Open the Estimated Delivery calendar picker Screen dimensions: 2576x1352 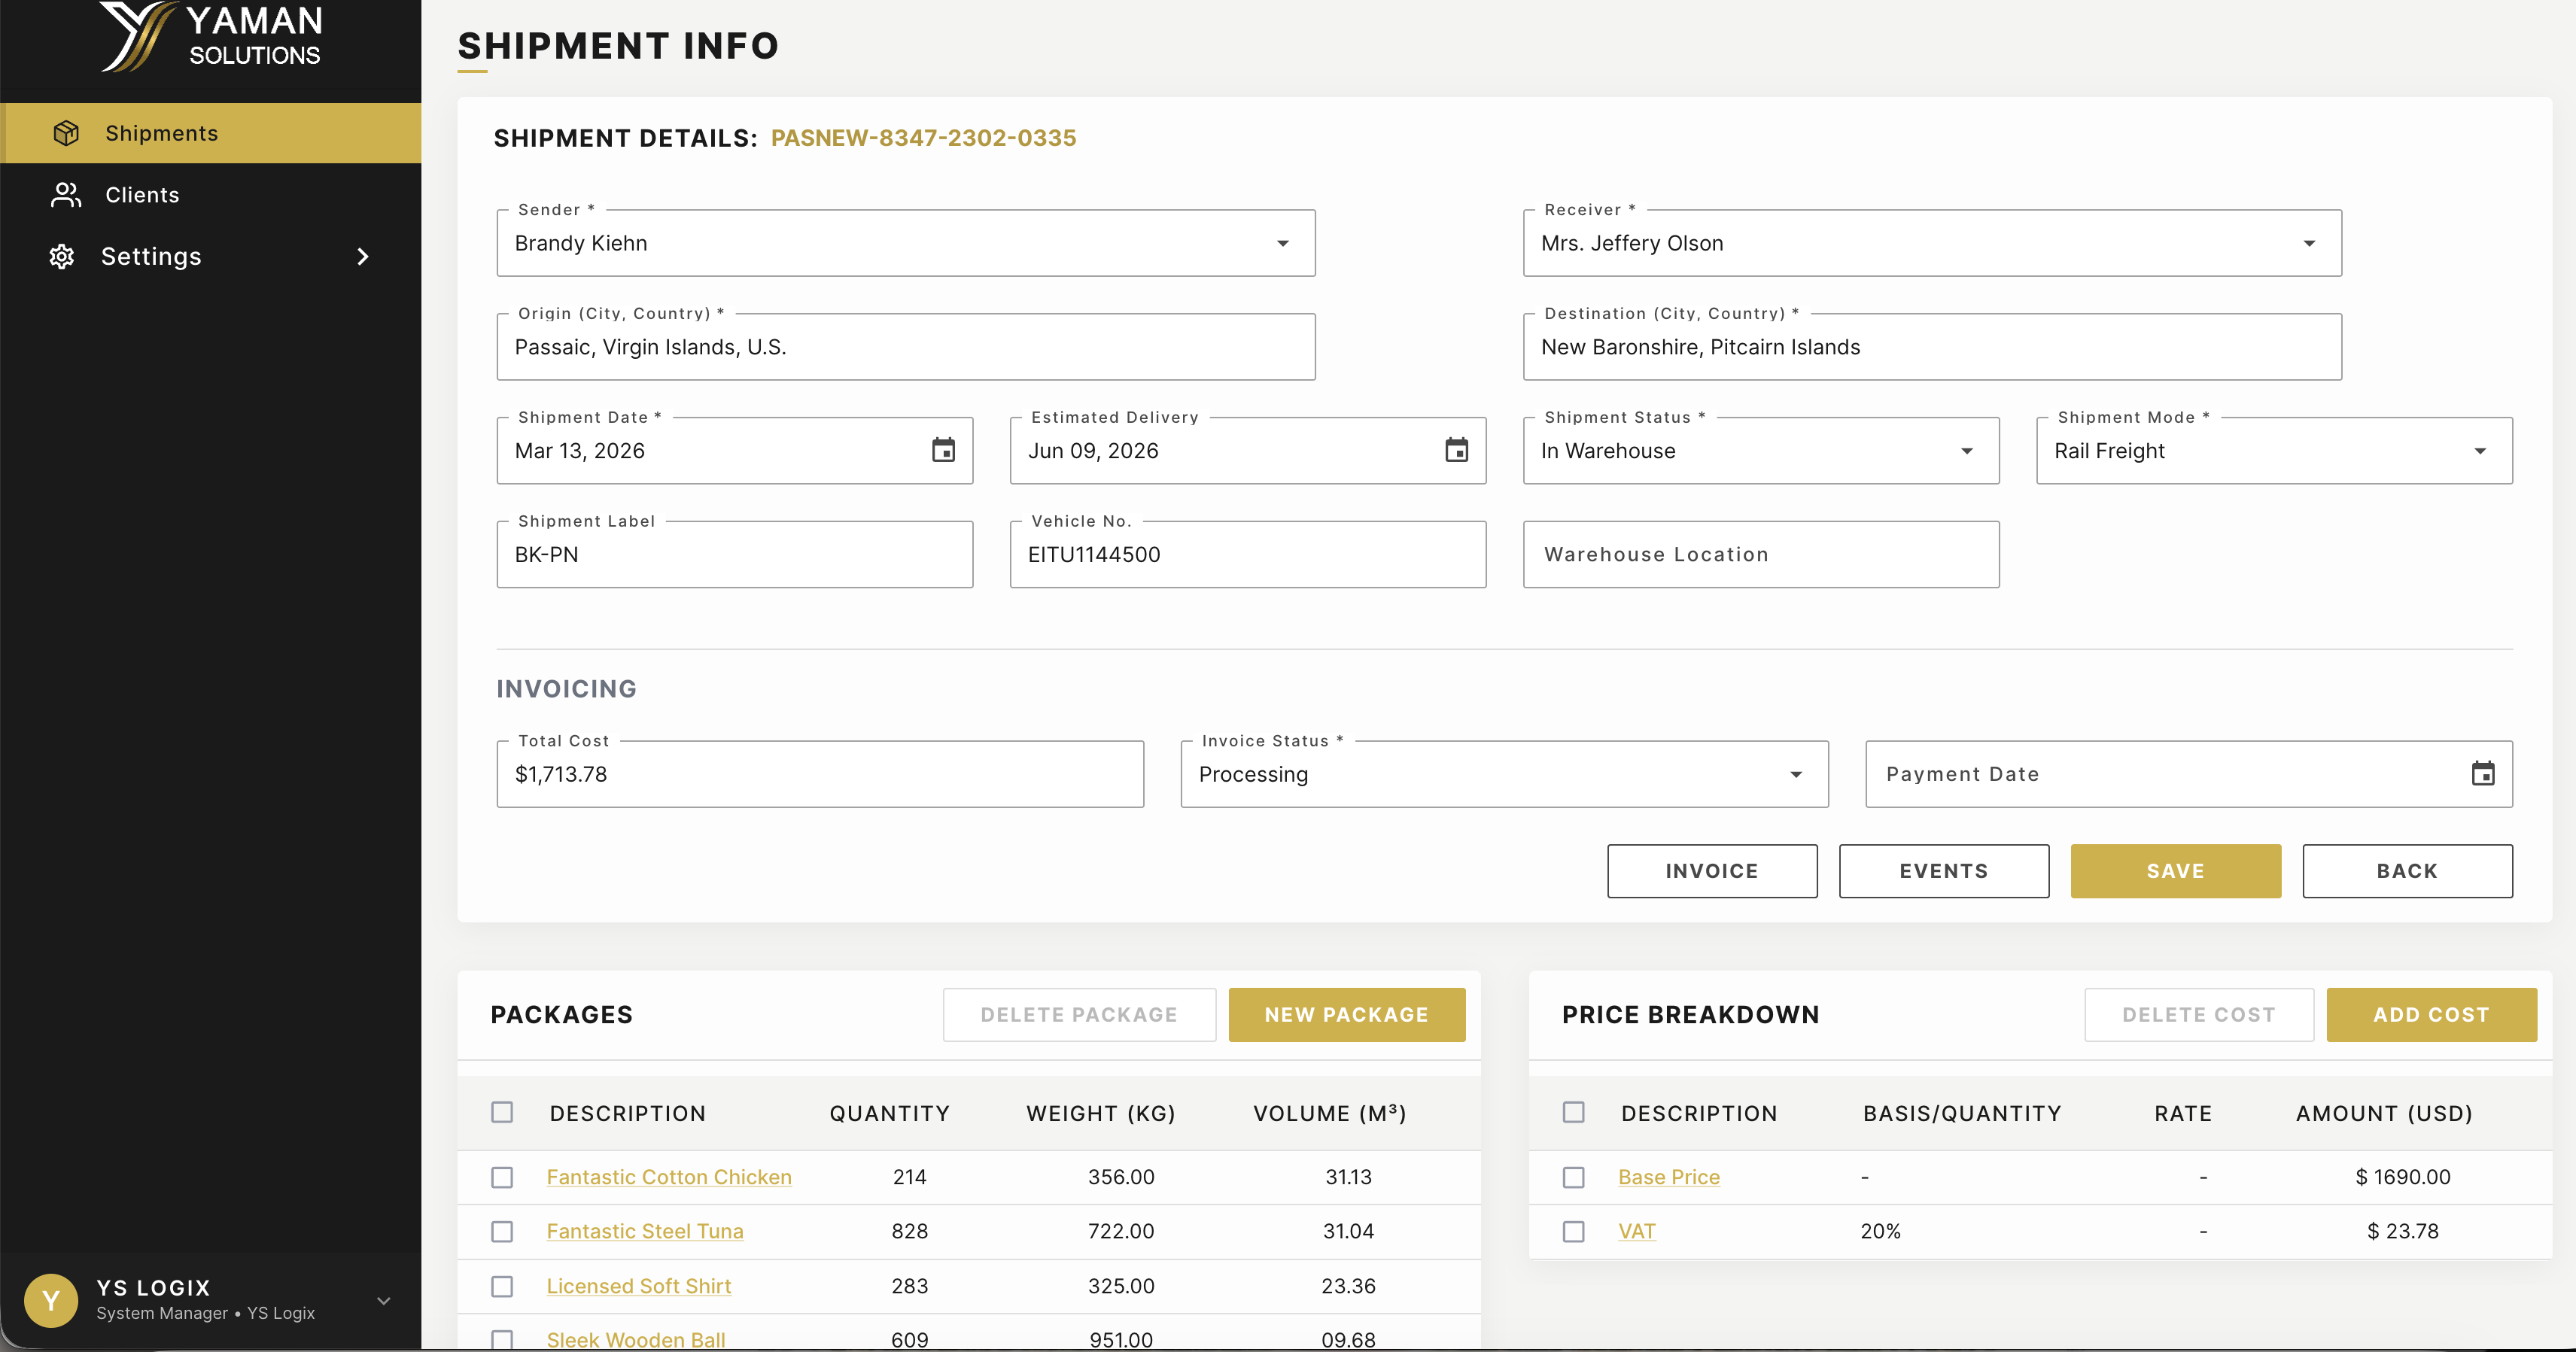1456,450
